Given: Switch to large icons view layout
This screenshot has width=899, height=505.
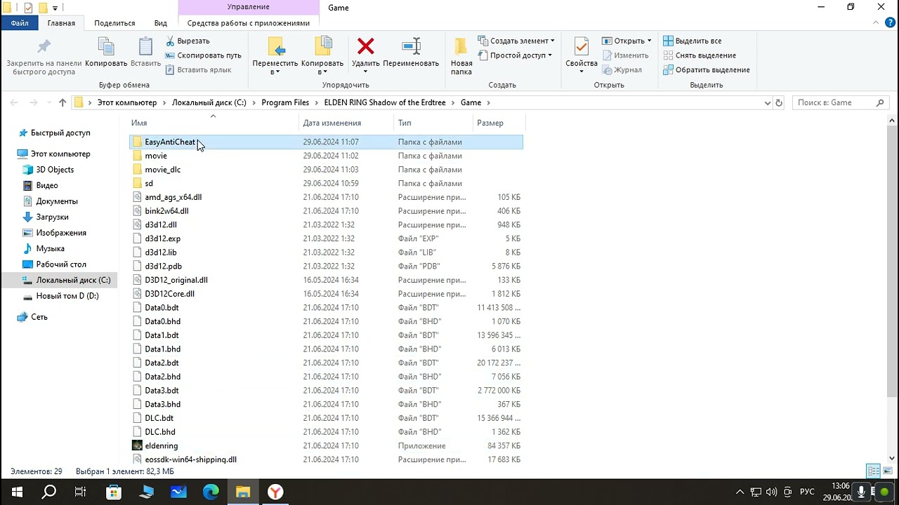Looking at the screenshot, I should point(886,471).
